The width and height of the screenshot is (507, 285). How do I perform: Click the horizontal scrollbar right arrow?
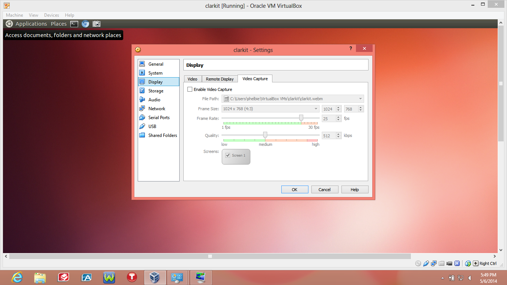(495, 256)
